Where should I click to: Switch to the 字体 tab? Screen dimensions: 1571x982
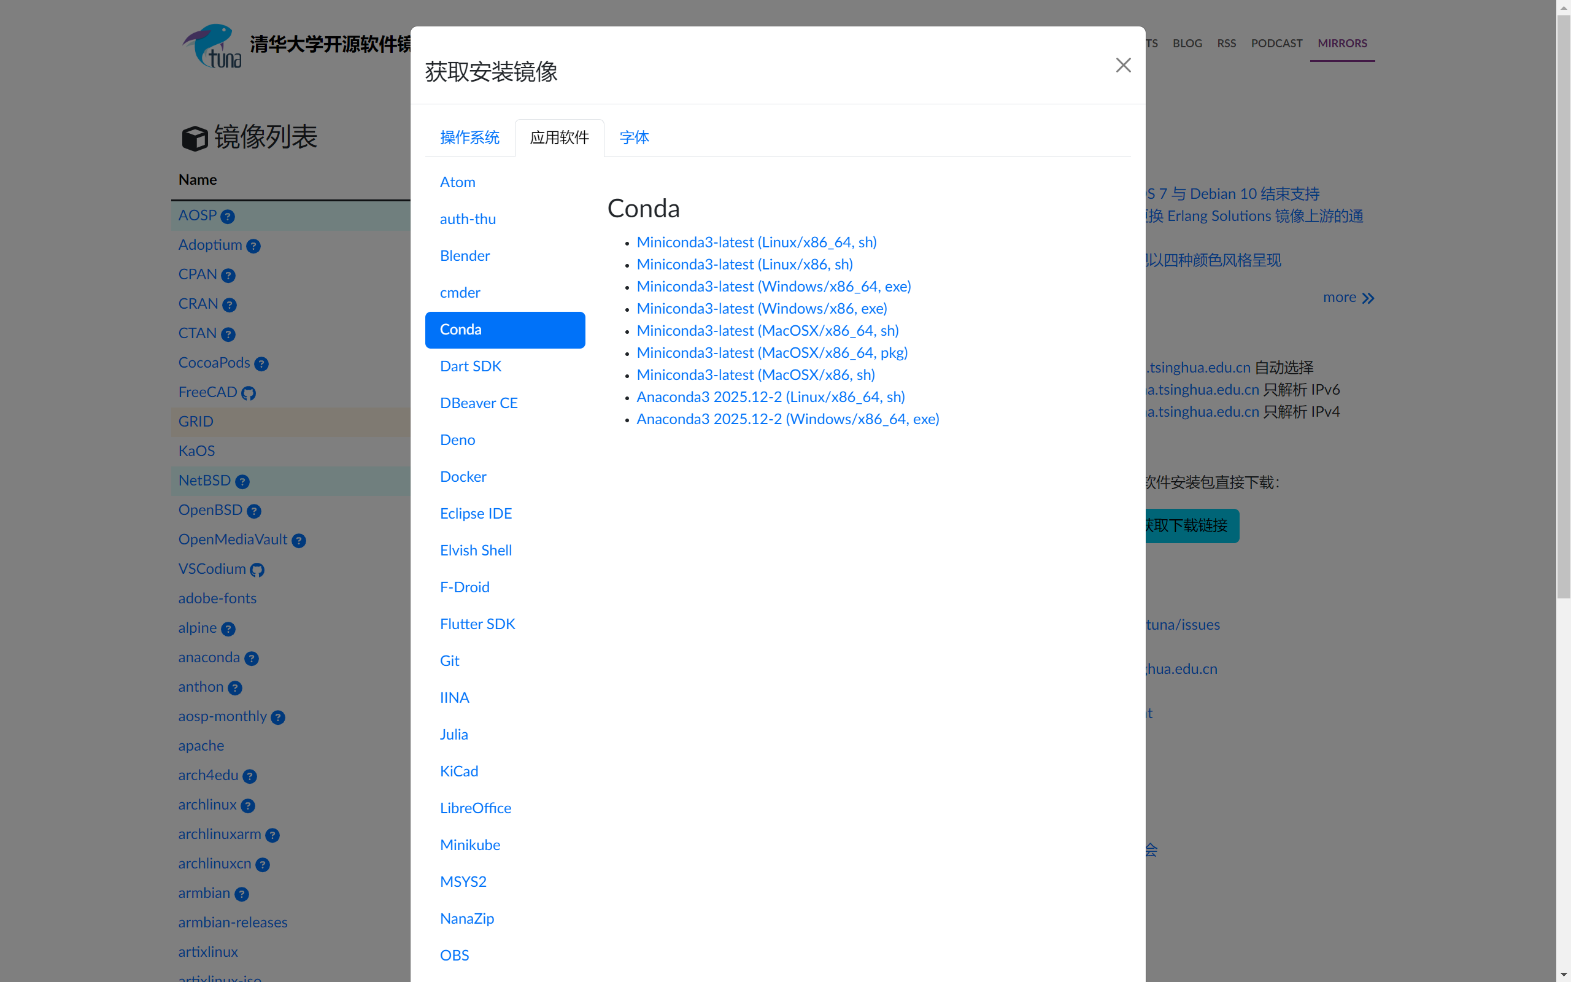pos(633,137)
